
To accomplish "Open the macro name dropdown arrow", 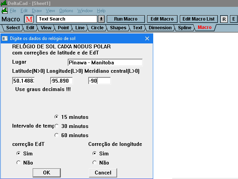I will click(x=101, y=19).
